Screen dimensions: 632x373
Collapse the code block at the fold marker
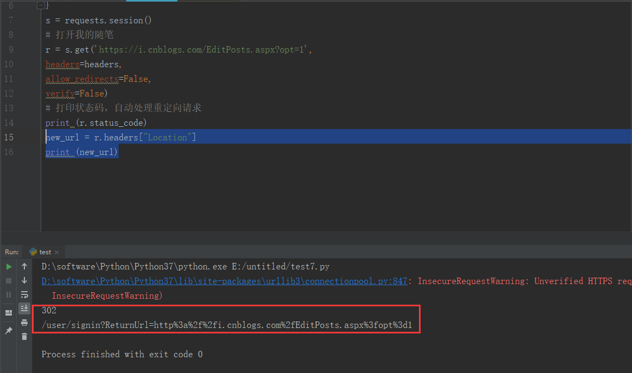point(41,5)
